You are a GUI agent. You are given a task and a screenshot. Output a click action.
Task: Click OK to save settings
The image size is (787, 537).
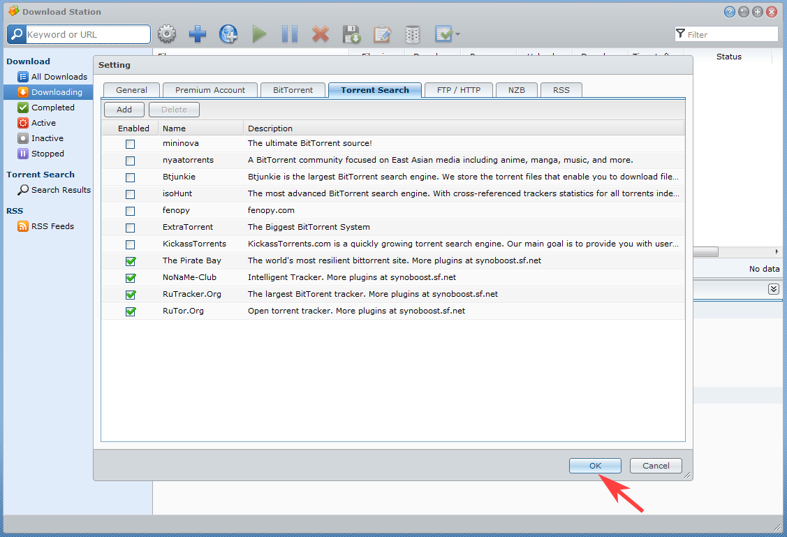coord(595,466)
